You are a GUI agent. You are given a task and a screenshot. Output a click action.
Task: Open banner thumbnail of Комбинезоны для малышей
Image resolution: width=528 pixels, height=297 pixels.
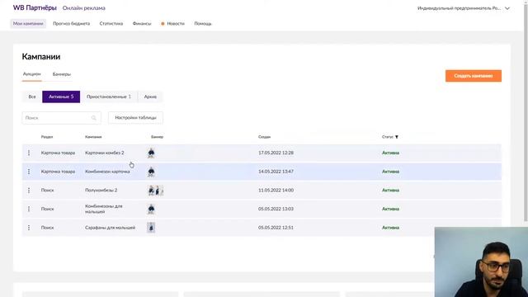coord(151,209)
